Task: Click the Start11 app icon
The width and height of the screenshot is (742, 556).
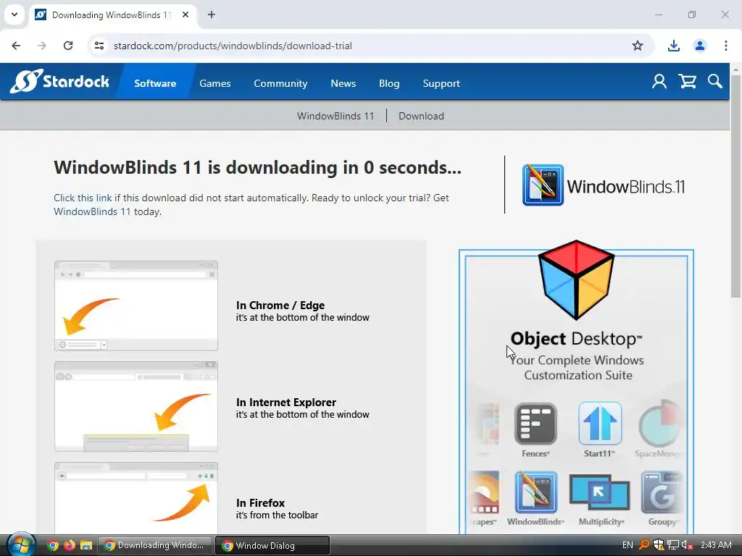Action: tap(599, 424)
